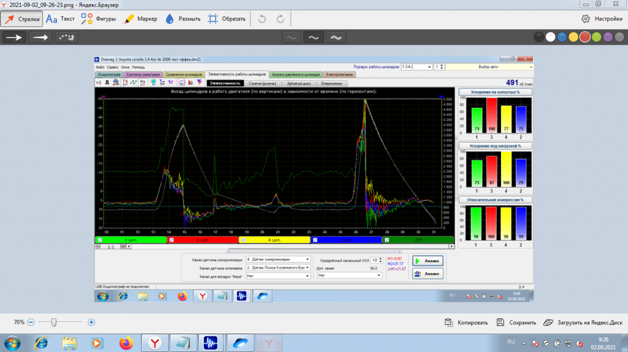Open the Start menu on the outer taskbar
The image size is (628, 352).
point(12,343)
